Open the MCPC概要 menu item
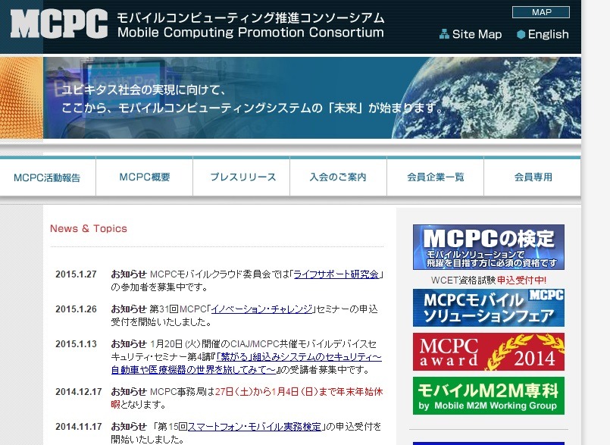 pyautogui.click(x=144, y=177)
